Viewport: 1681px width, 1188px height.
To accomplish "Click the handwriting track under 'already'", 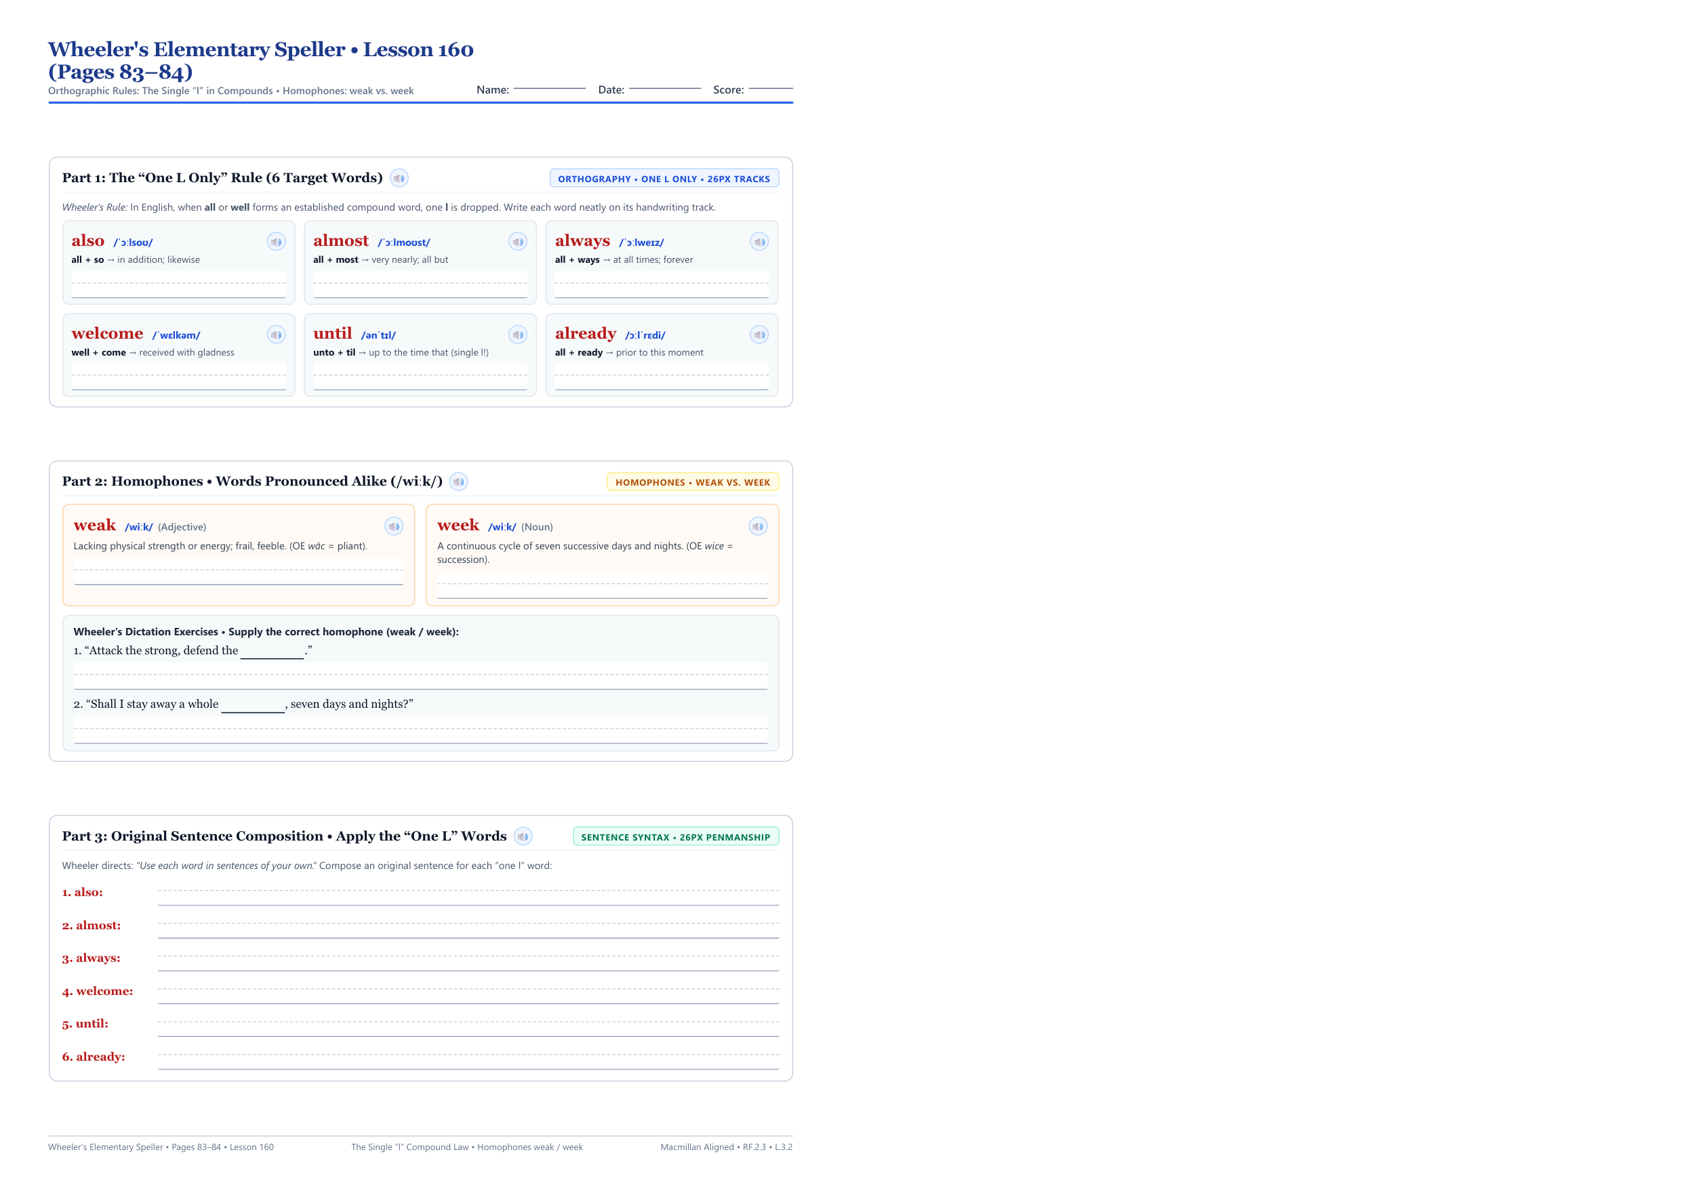I will 662,377.
